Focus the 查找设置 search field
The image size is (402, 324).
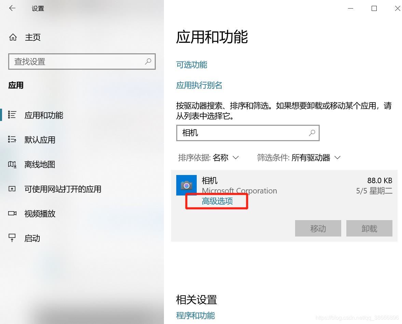pos(82,62)
